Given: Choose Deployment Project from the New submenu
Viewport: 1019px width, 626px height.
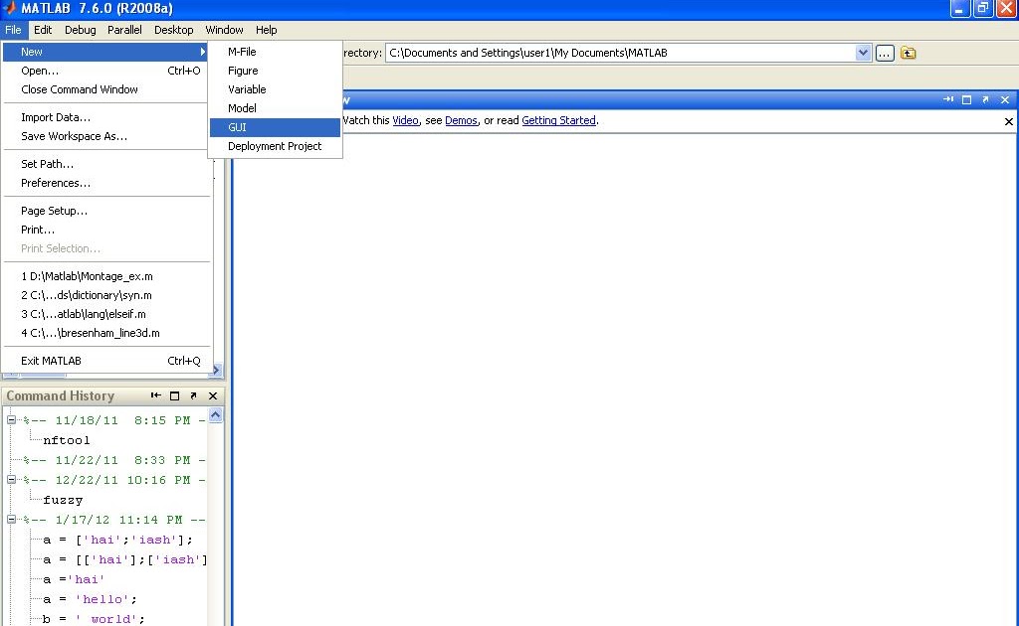Looking at the screenshot, I should pos(275,145).
